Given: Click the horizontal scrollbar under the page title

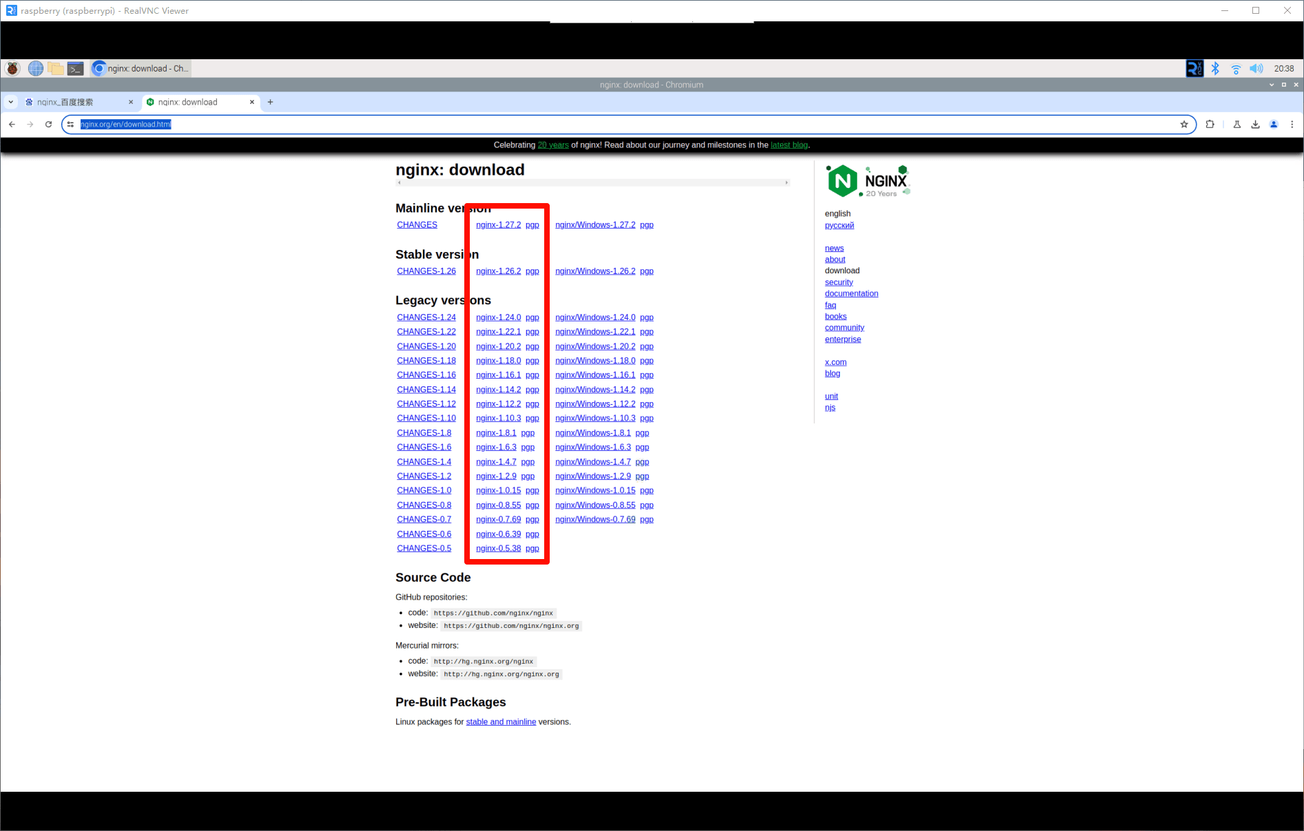Looking at the screenshot, I should tap(592, 183).
